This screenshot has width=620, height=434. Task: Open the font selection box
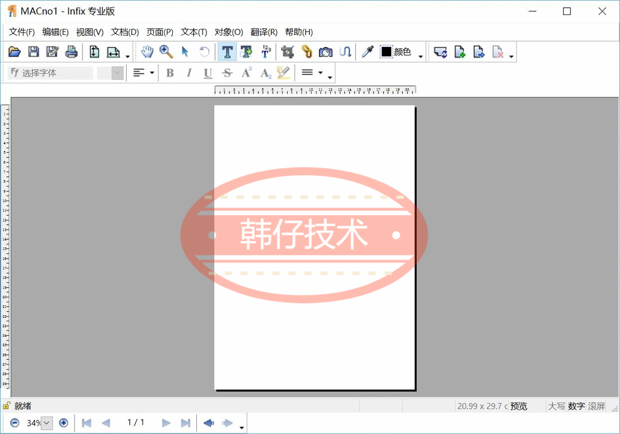point(50,73)
